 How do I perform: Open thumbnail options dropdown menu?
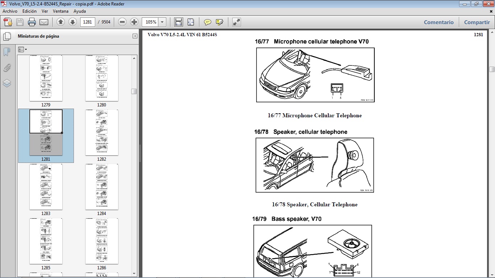pos(22,50)
